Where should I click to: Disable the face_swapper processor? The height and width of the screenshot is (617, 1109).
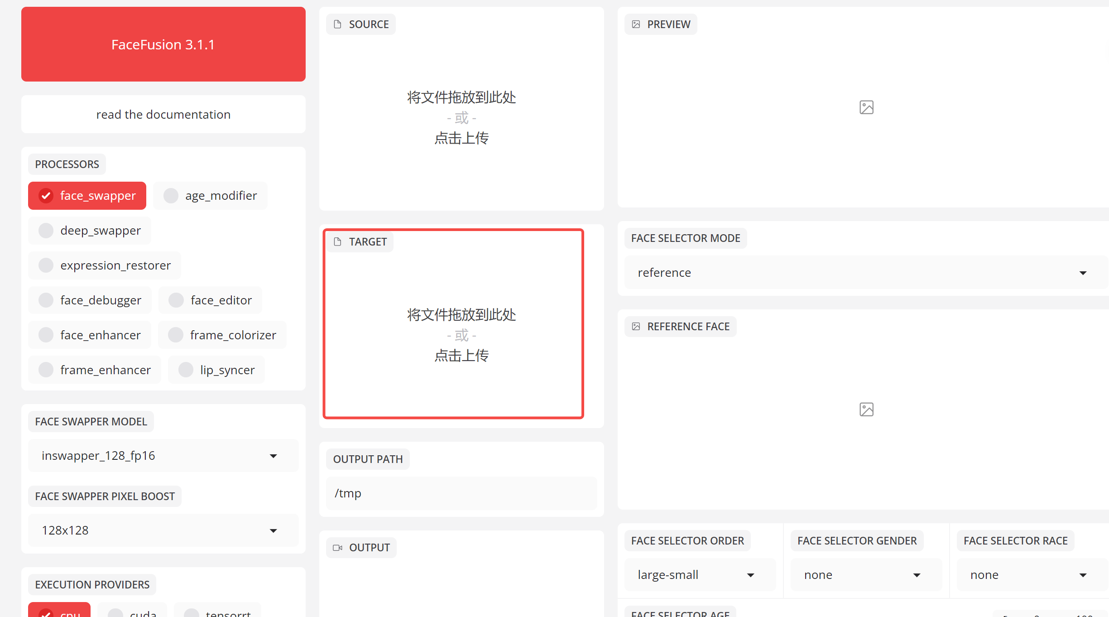pos(87,196)
